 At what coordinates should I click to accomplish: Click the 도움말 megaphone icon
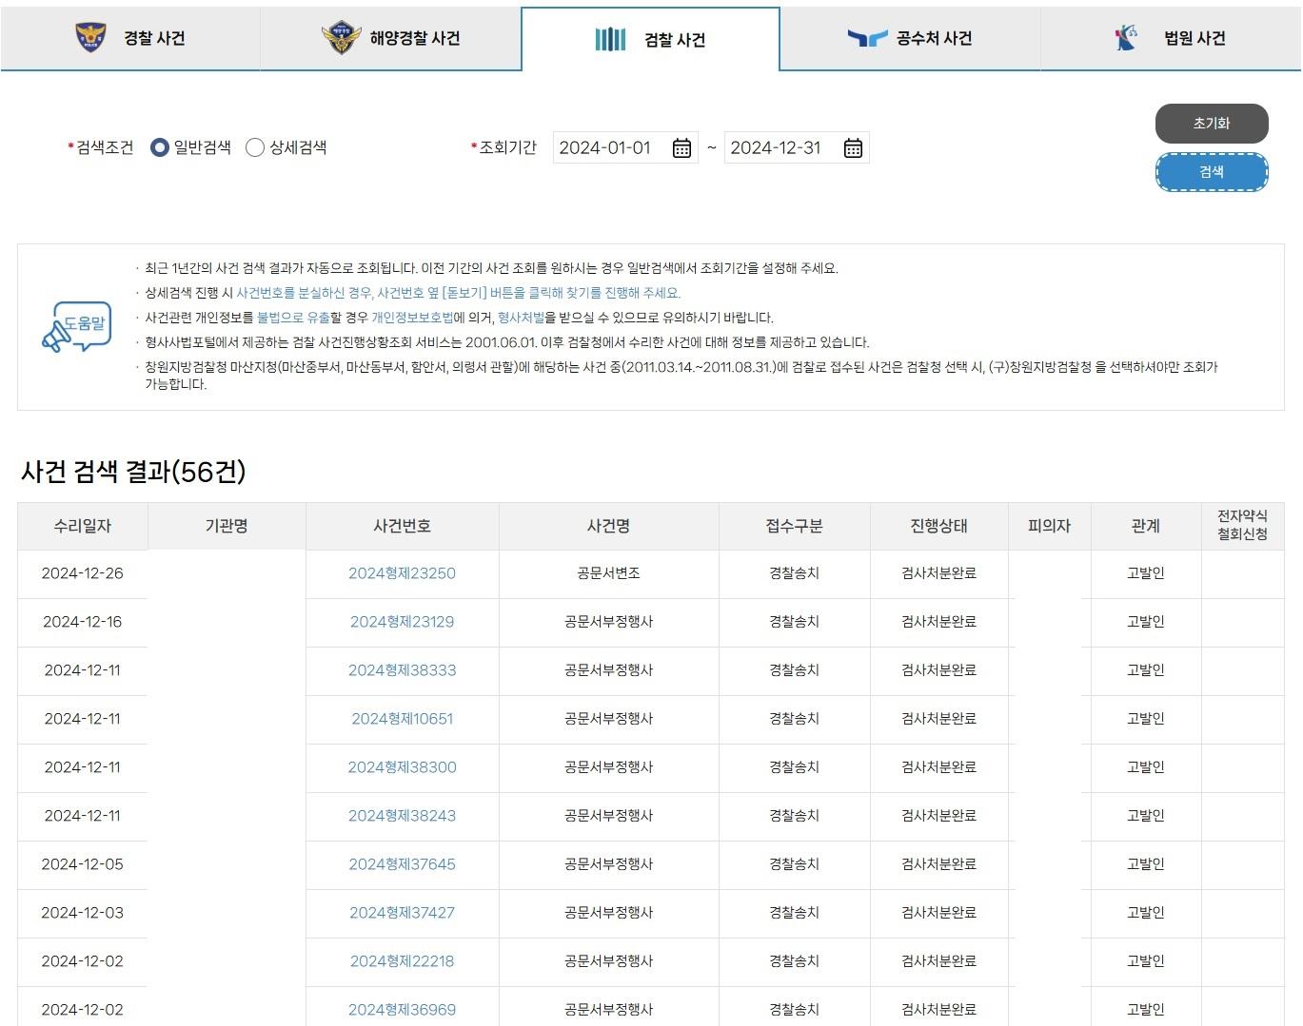[x=76, y=328]
